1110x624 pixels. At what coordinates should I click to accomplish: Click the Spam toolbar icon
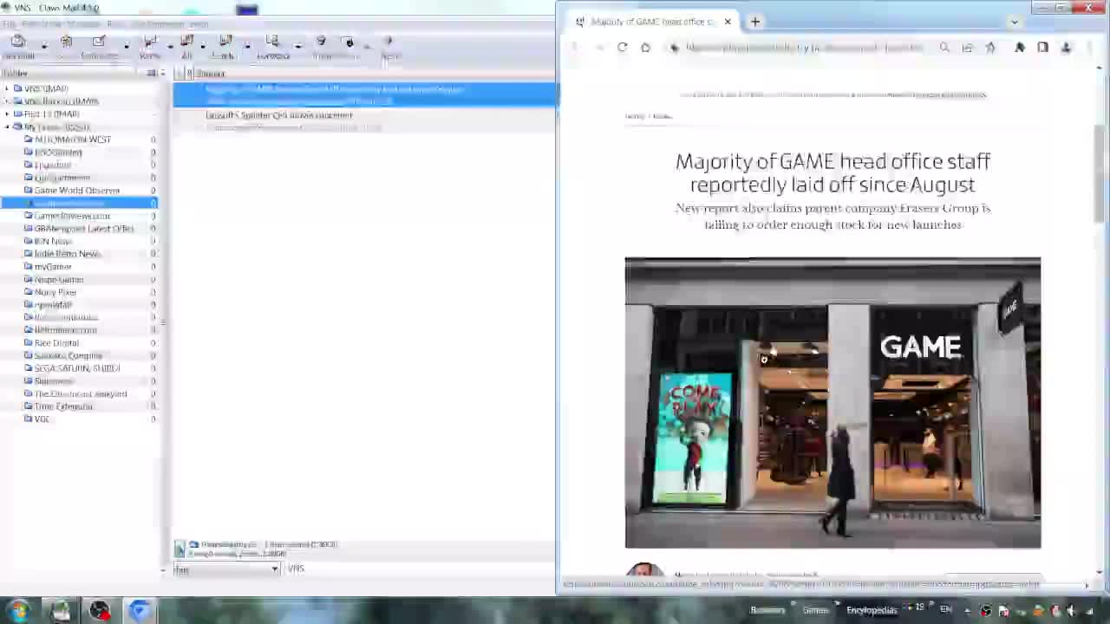click(348, 46)
